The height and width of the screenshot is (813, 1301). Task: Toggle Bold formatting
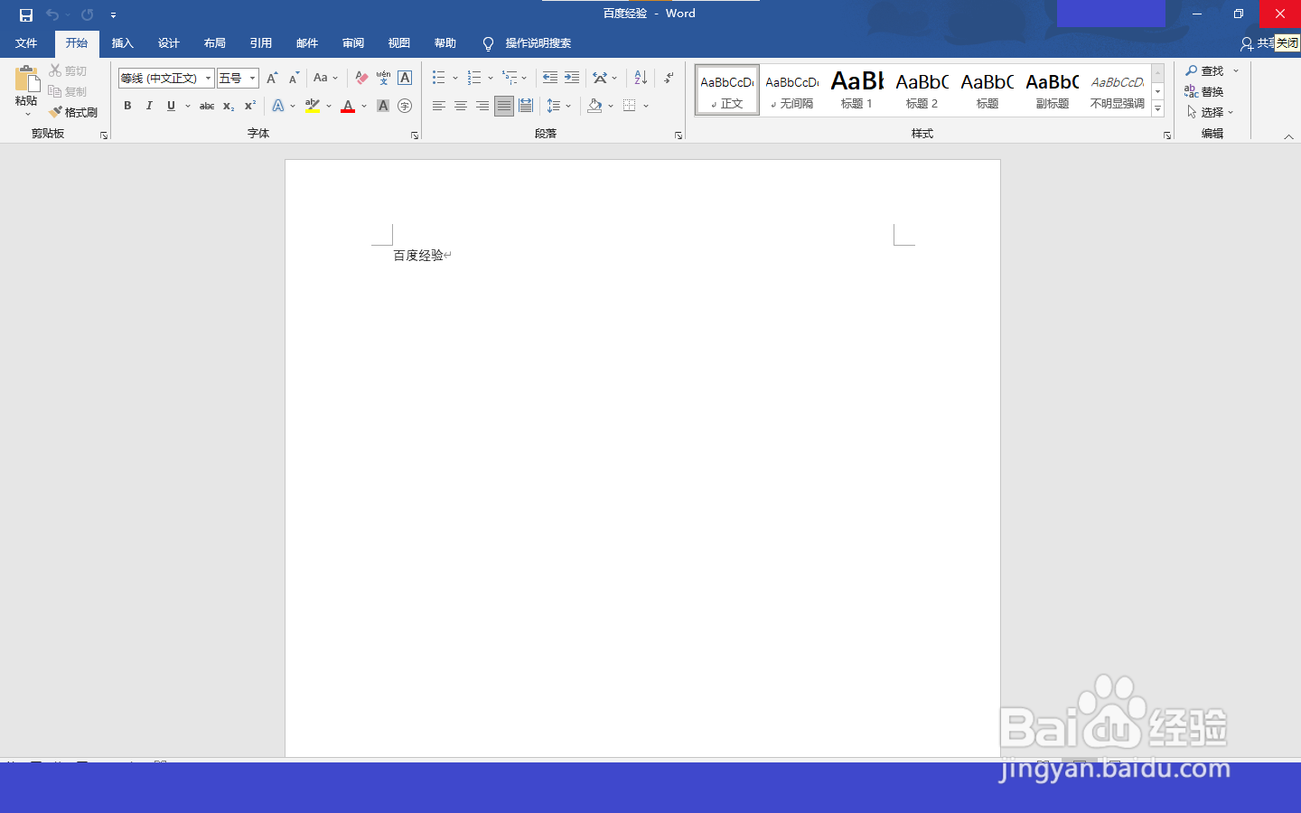click(127, 106)
